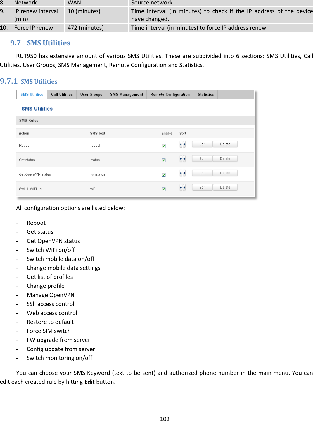
Task: Uncheck Enable for the Reboot rule
Action: tap(164, 146)
